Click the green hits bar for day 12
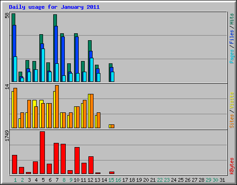Viewport: 237px width, 185px height. tap(90, 46)
